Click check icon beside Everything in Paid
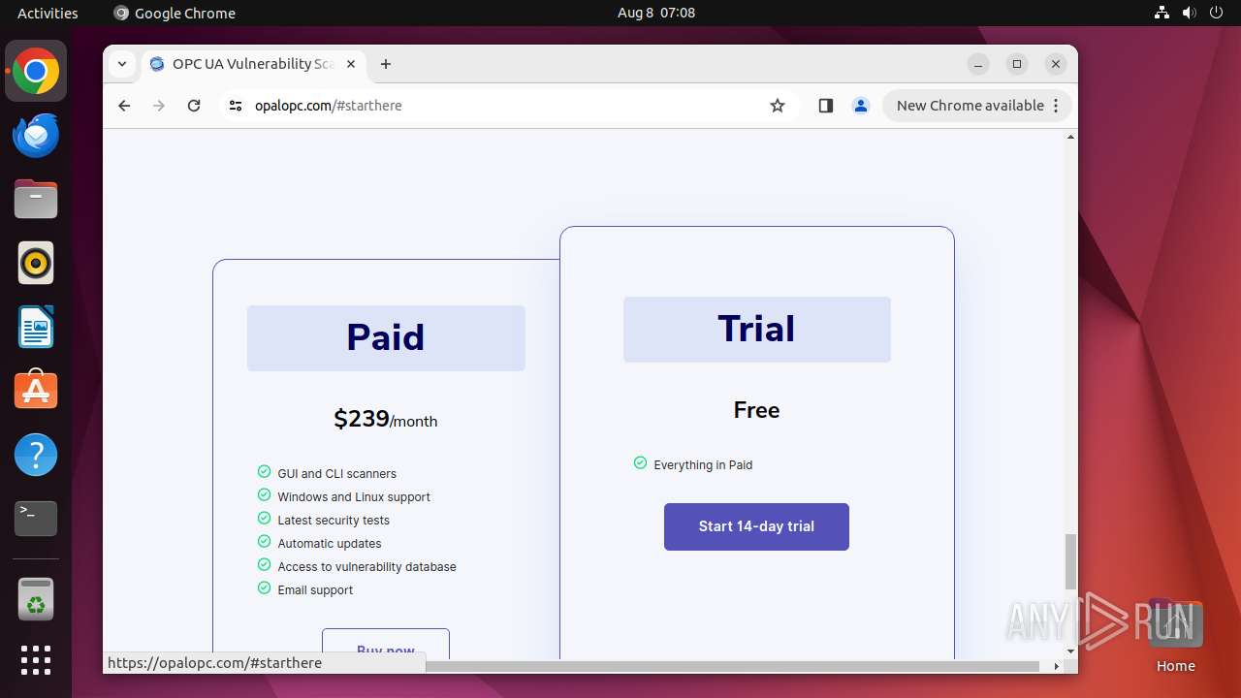This screenshot has width=1241, height=698. click(640, 462)
